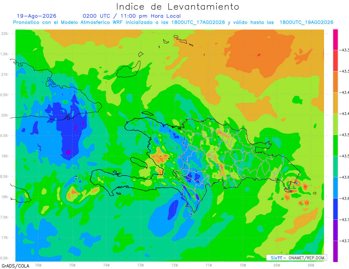Click the light blue legend swatch
This screenshot has height=269, width=349.
335,188
